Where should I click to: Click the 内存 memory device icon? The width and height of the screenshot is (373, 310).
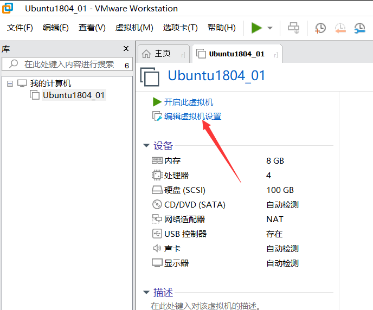[157, 160]
